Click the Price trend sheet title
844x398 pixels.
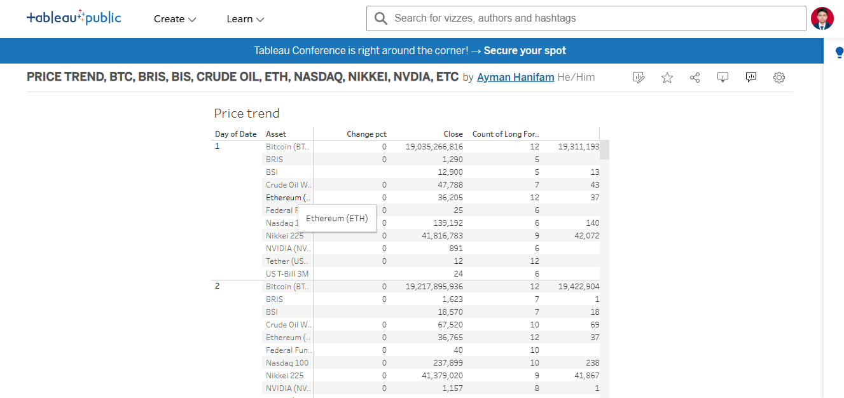click(x=247, y=113)
